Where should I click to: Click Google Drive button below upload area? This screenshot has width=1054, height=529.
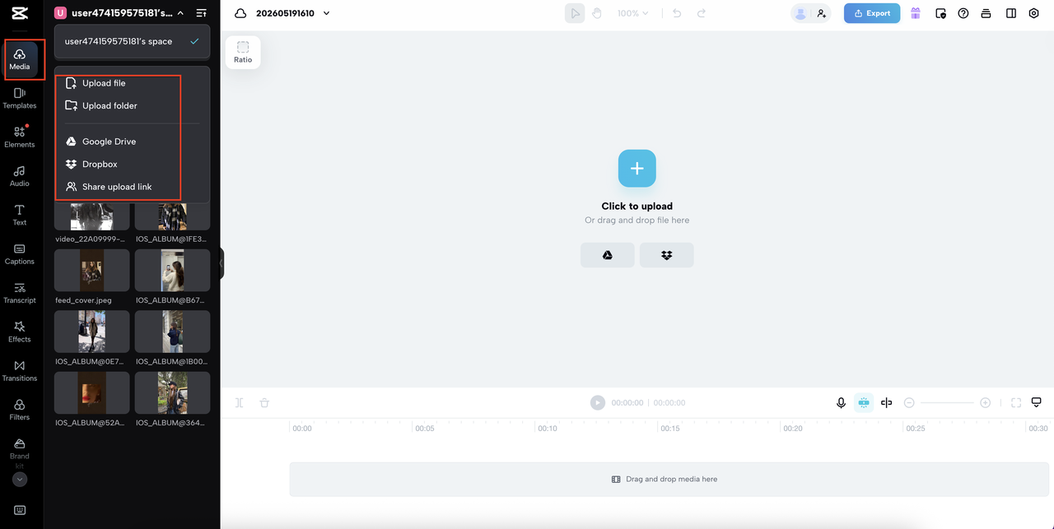(x=608, y=255)
